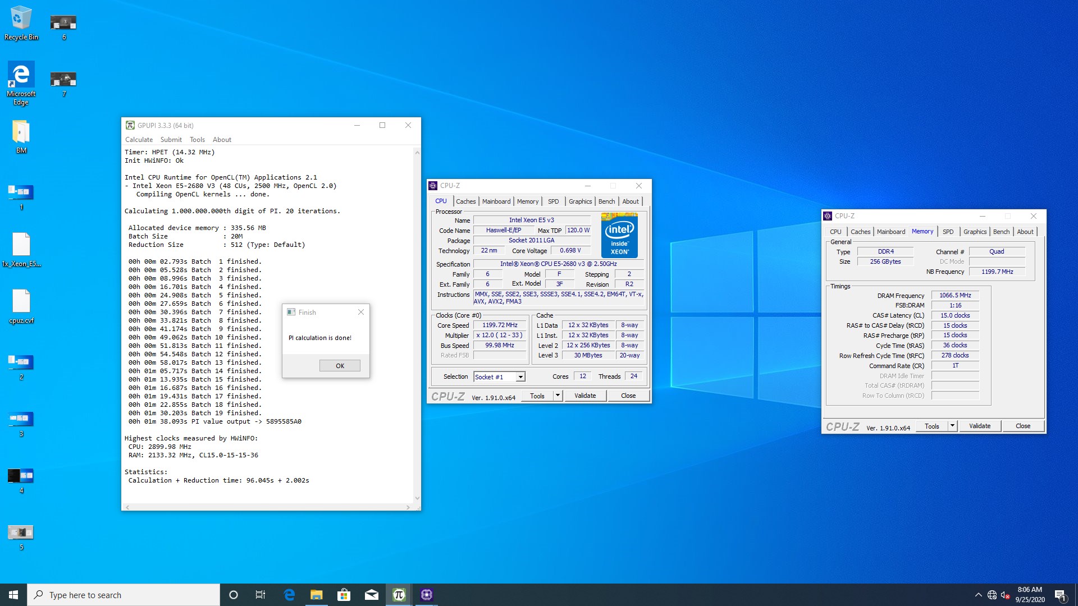Switch to GPUPI taskbar button
This screenshot has width=1078, height=606.
[x=399, y=595]
